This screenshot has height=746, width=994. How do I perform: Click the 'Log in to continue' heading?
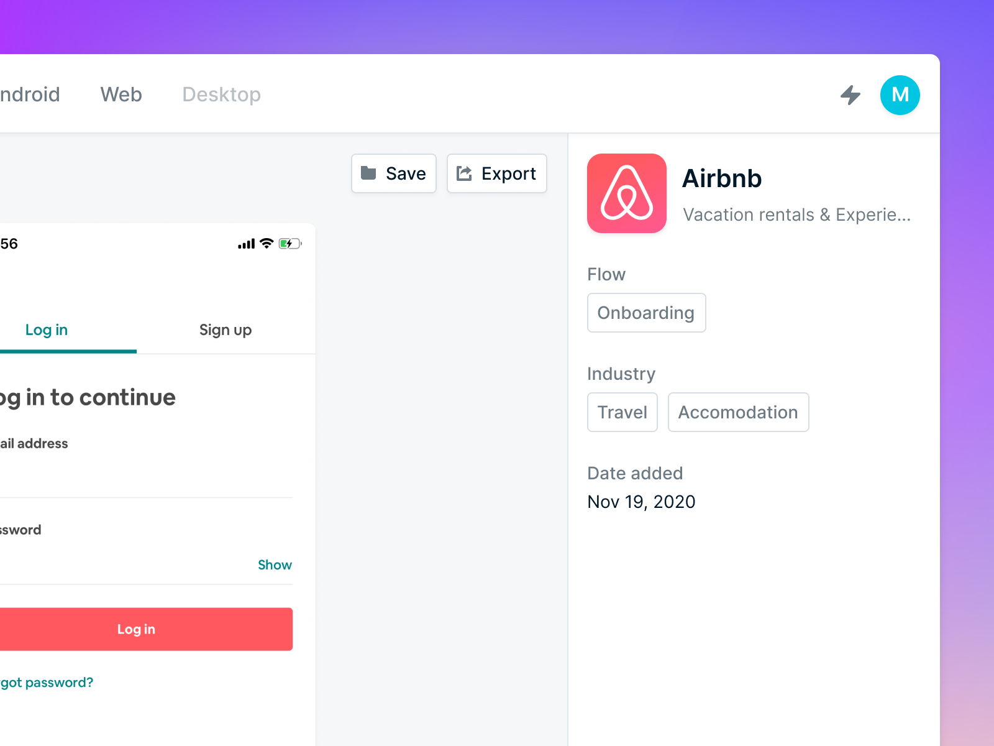[88, 398]
